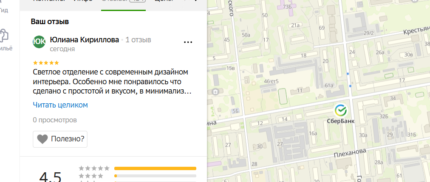The image size is (430, 182).
Task: Click house number 30а on the map
Action: click(x=363, y=135)
